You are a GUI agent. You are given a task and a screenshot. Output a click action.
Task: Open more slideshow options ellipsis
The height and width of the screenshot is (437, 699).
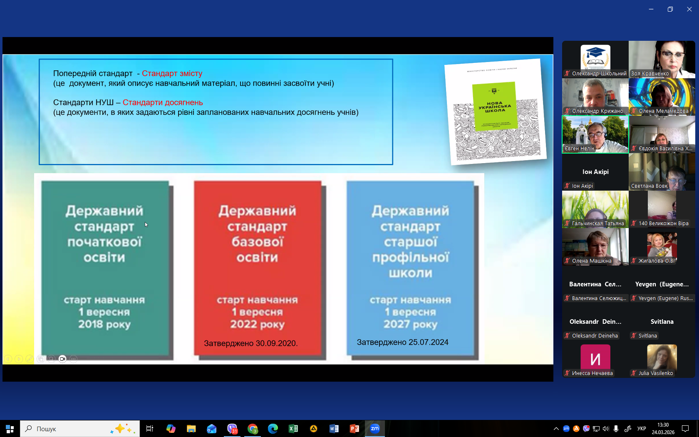73,359
